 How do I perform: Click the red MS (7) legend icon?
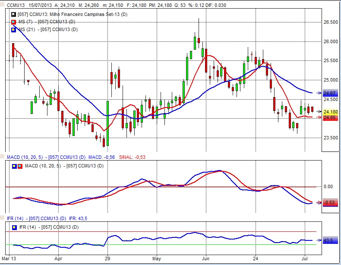pos(15,22)
